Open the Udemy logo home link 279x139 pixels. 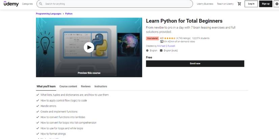(x=11, y=4)
